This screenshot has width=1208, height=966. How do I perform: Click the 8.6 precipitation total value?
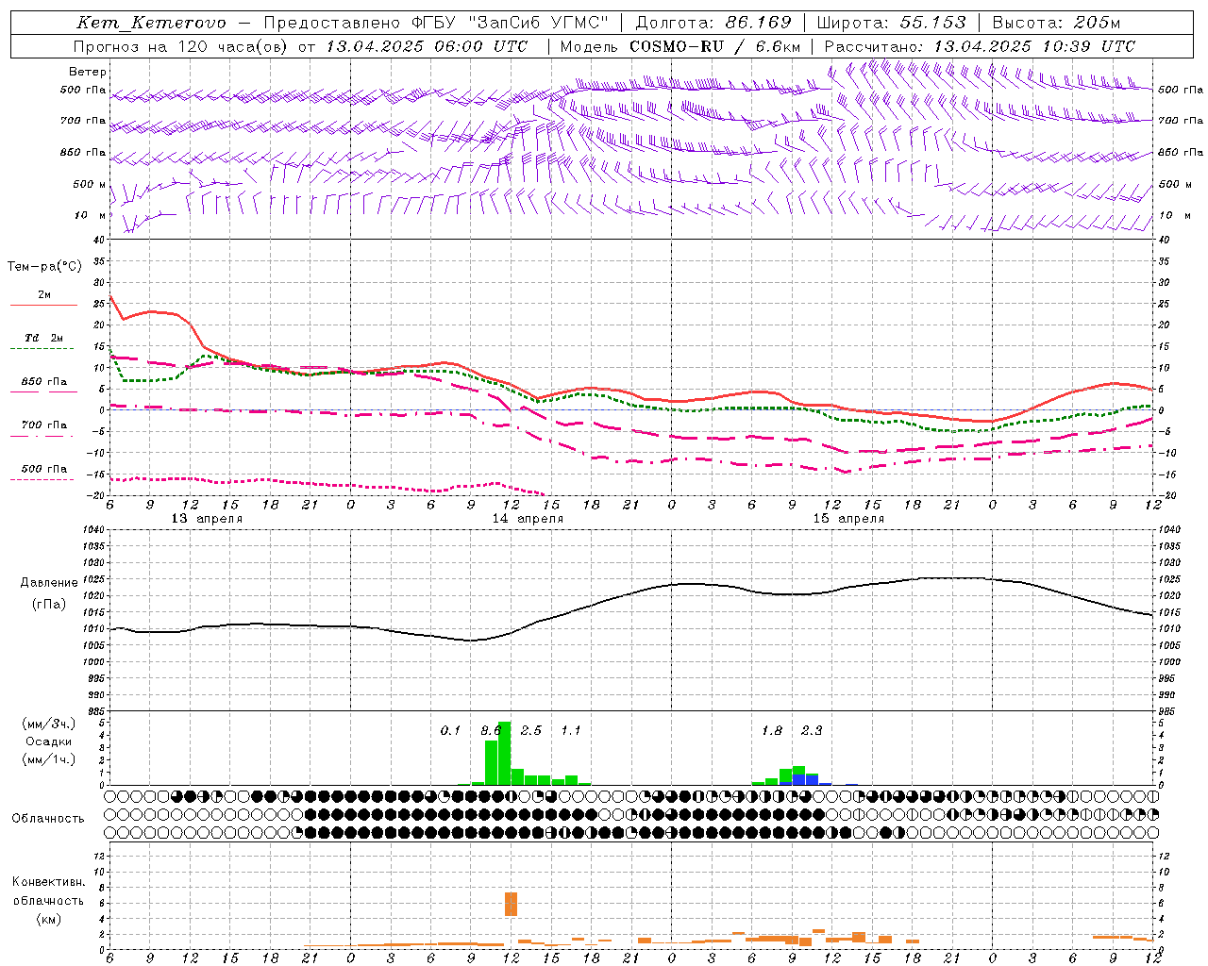click(x=491, y=730)
